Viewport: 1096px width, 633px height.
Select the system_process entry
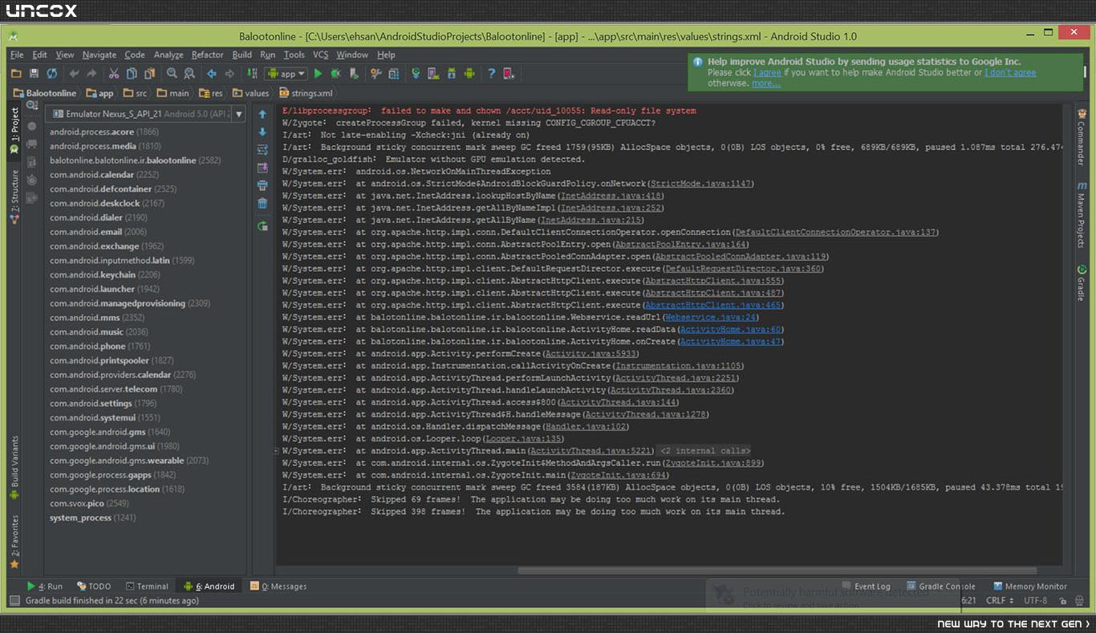(x=92, y=517)
